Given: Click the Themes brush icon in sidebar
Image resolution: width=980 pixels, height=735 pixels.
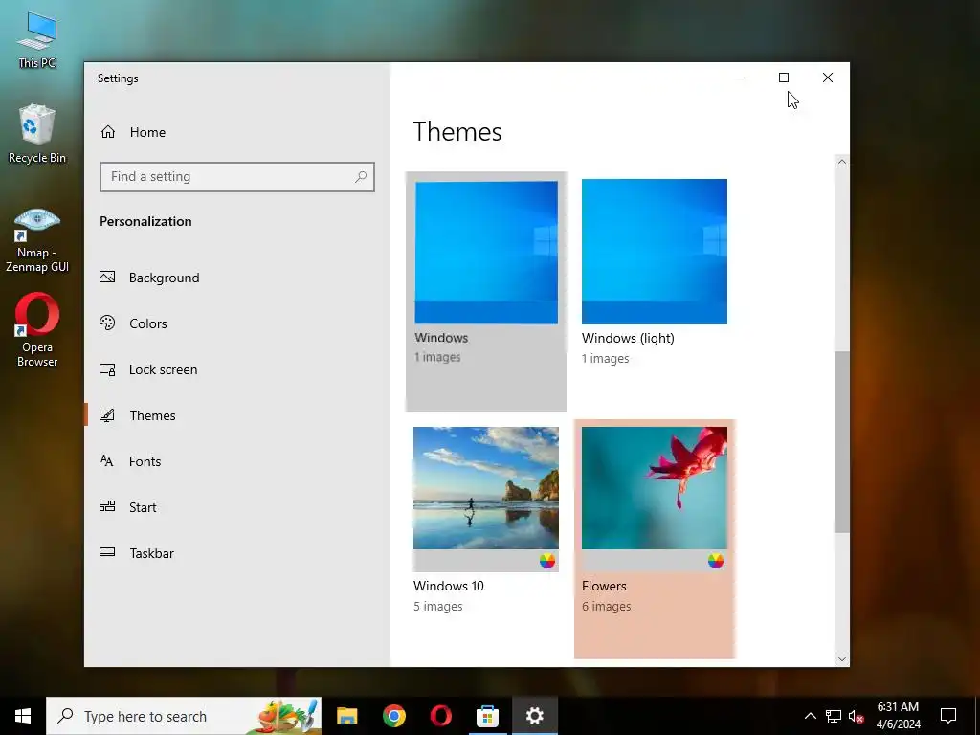Looking at the screenshot, I should point(107,415).
